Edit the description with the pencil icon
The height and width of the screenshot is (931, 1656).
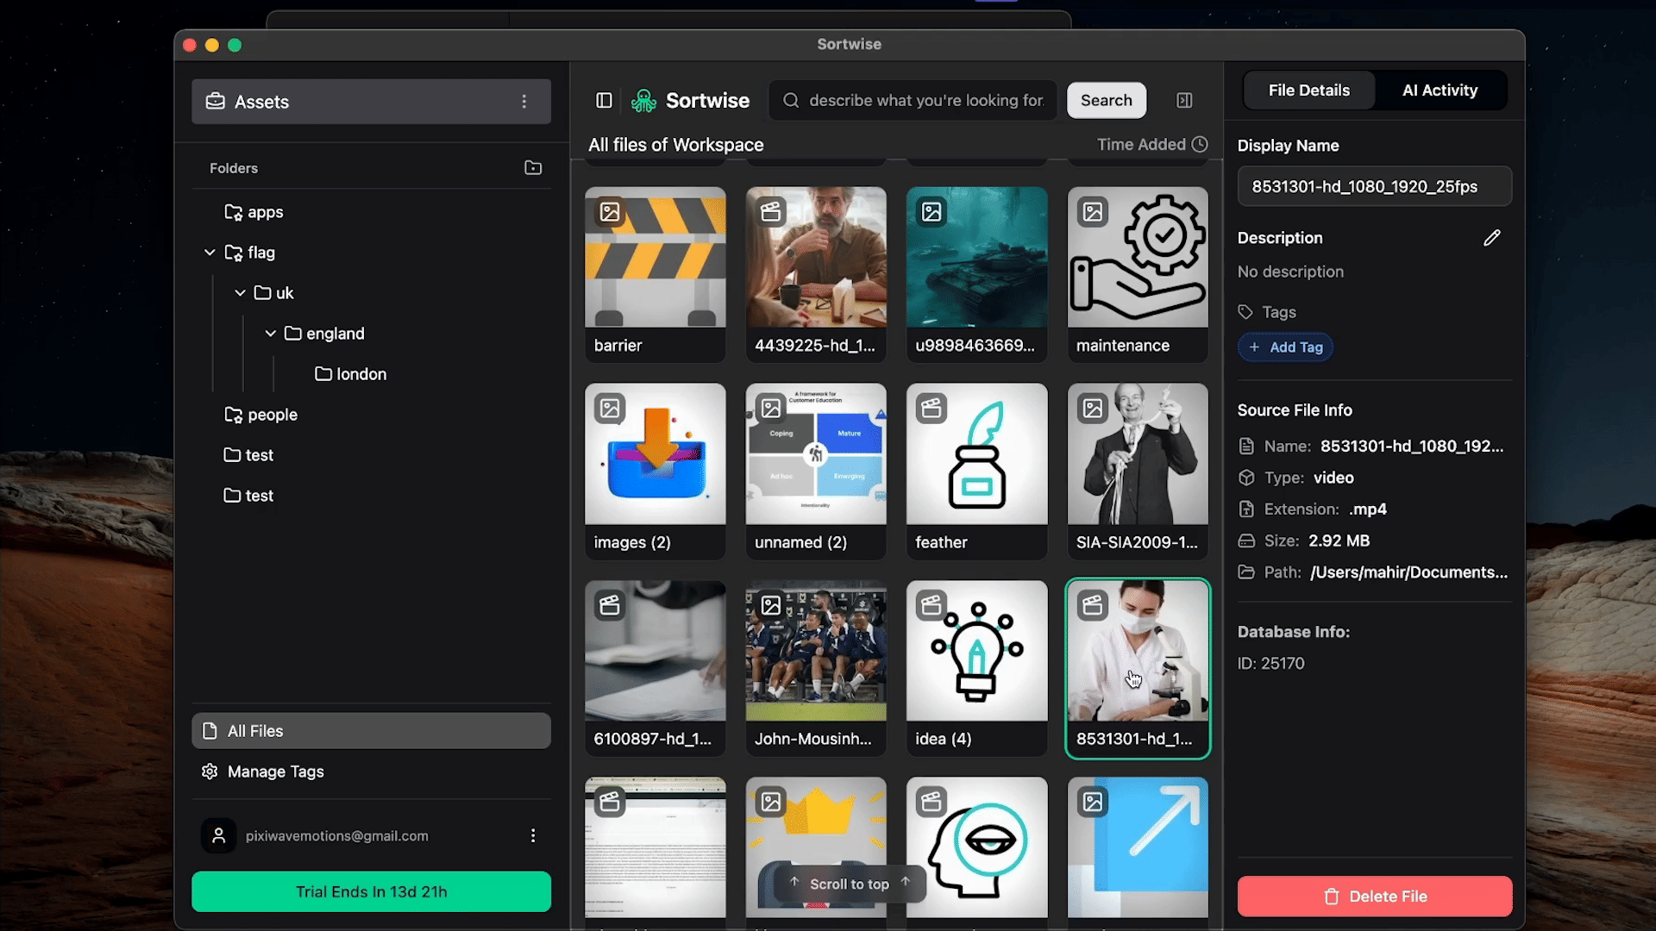[1492, 238]
